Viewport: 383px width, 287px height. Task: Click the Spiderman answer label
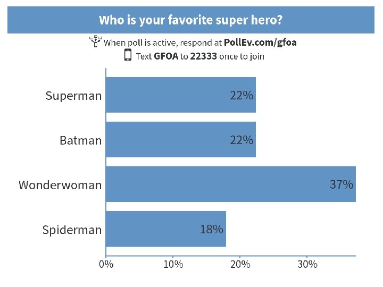coord(72,230)
